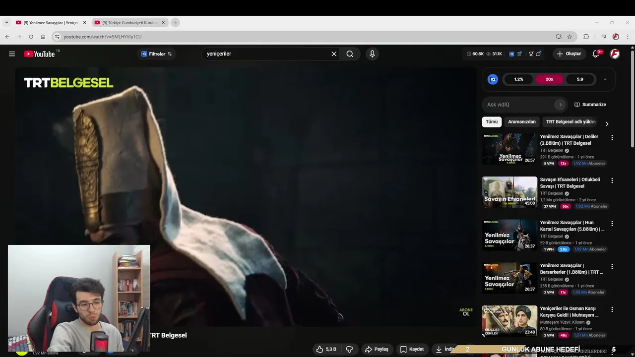Screen dimensions: 635x357
Task: Select the TRT Belgesel adlı yükleyen chip
Action: pos(571,121)
